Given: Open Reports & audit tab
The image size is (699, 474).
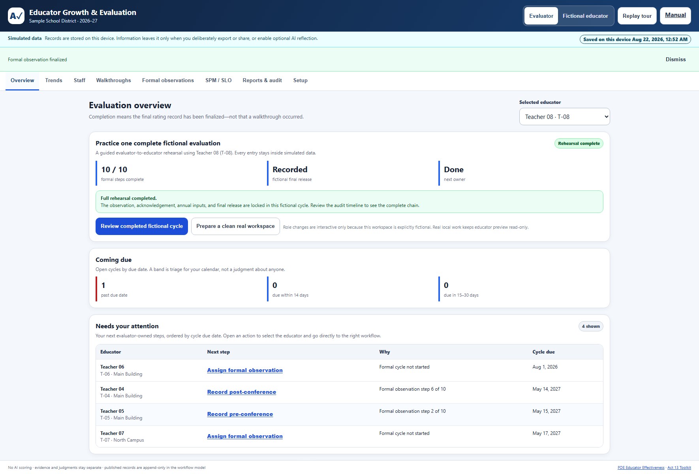Looking at the screenshot, I should click(x=262, y=80).
